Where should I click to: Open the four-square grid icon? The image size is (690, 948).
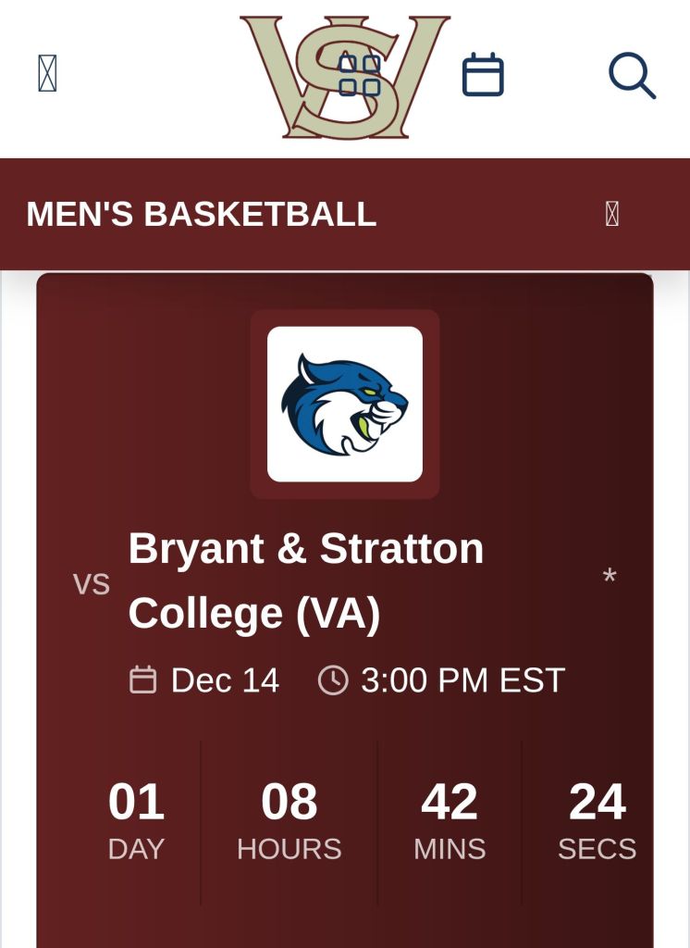pos(360,75)
